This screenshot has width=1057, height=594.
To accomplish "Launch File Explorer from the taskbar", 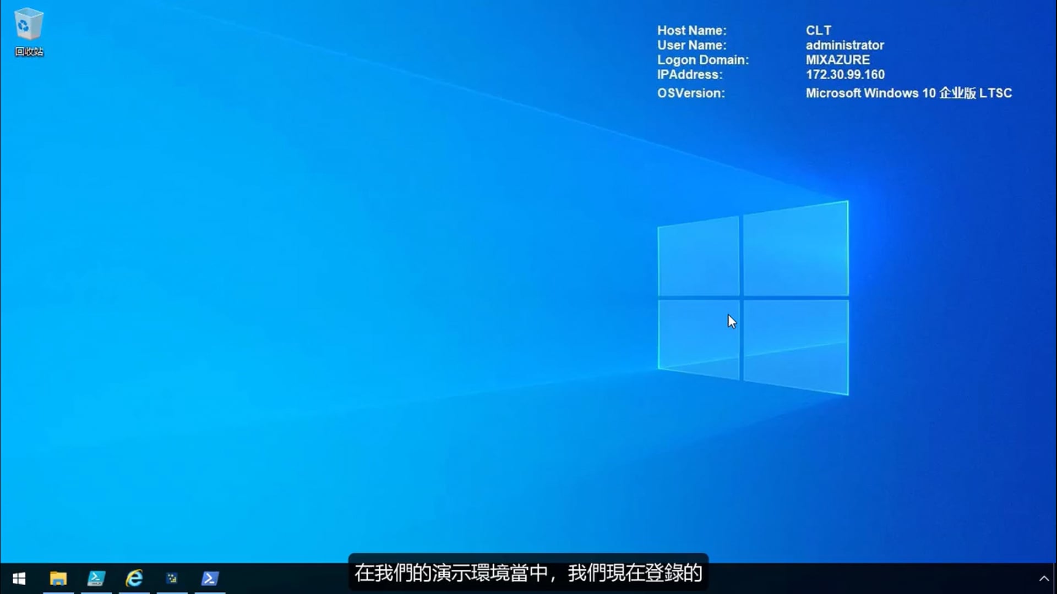I will [x=59, y=579].
